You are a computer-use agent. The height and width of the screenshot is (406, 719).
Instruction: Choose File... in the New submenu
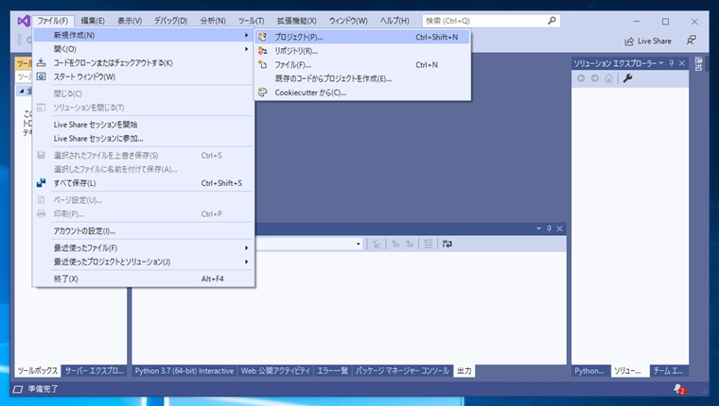click(x=362, y=64)
